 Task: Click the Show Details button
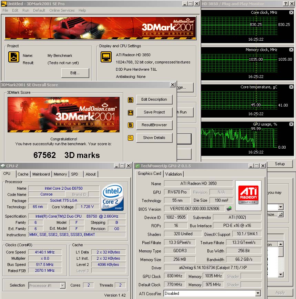[154, 138]
